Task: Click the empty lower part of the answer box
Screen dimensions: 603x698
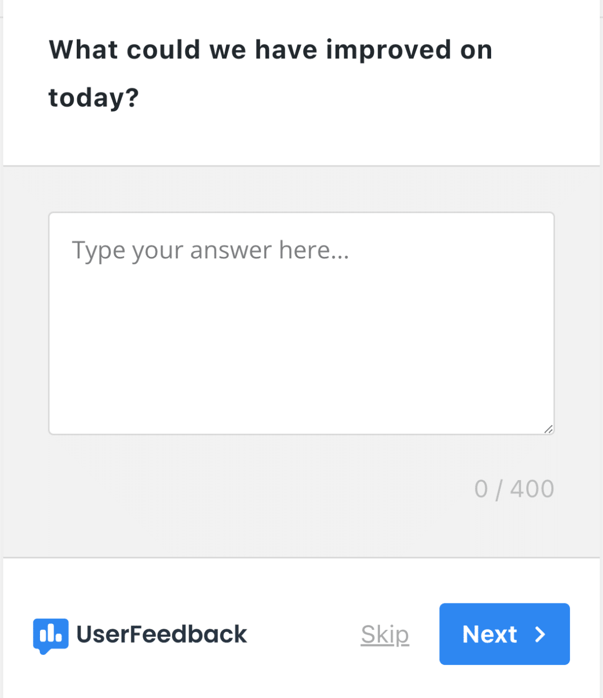Action: pyautogui.click(x=301, y=378)
